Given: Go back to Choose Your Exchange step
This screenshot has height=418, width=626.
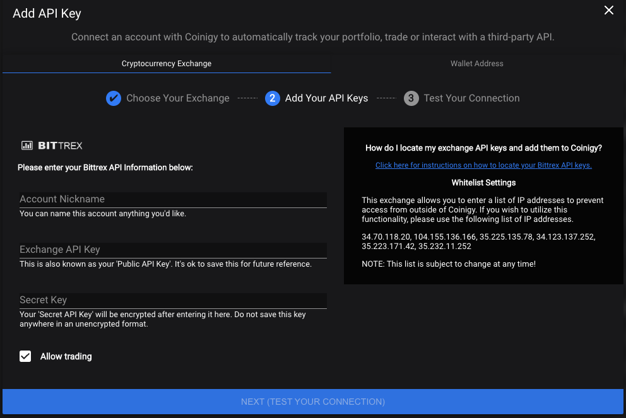Looking at the screenshot, I should pos(178,98).
